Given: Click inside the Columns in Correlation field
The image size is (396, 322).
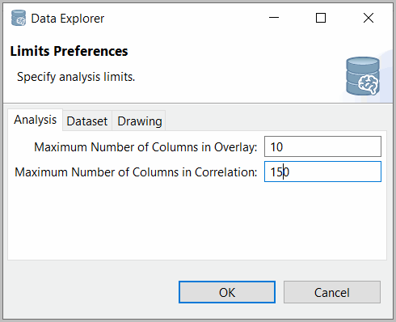Looking at the screenshot, I should pyautogui.click(x=322, y=172).
